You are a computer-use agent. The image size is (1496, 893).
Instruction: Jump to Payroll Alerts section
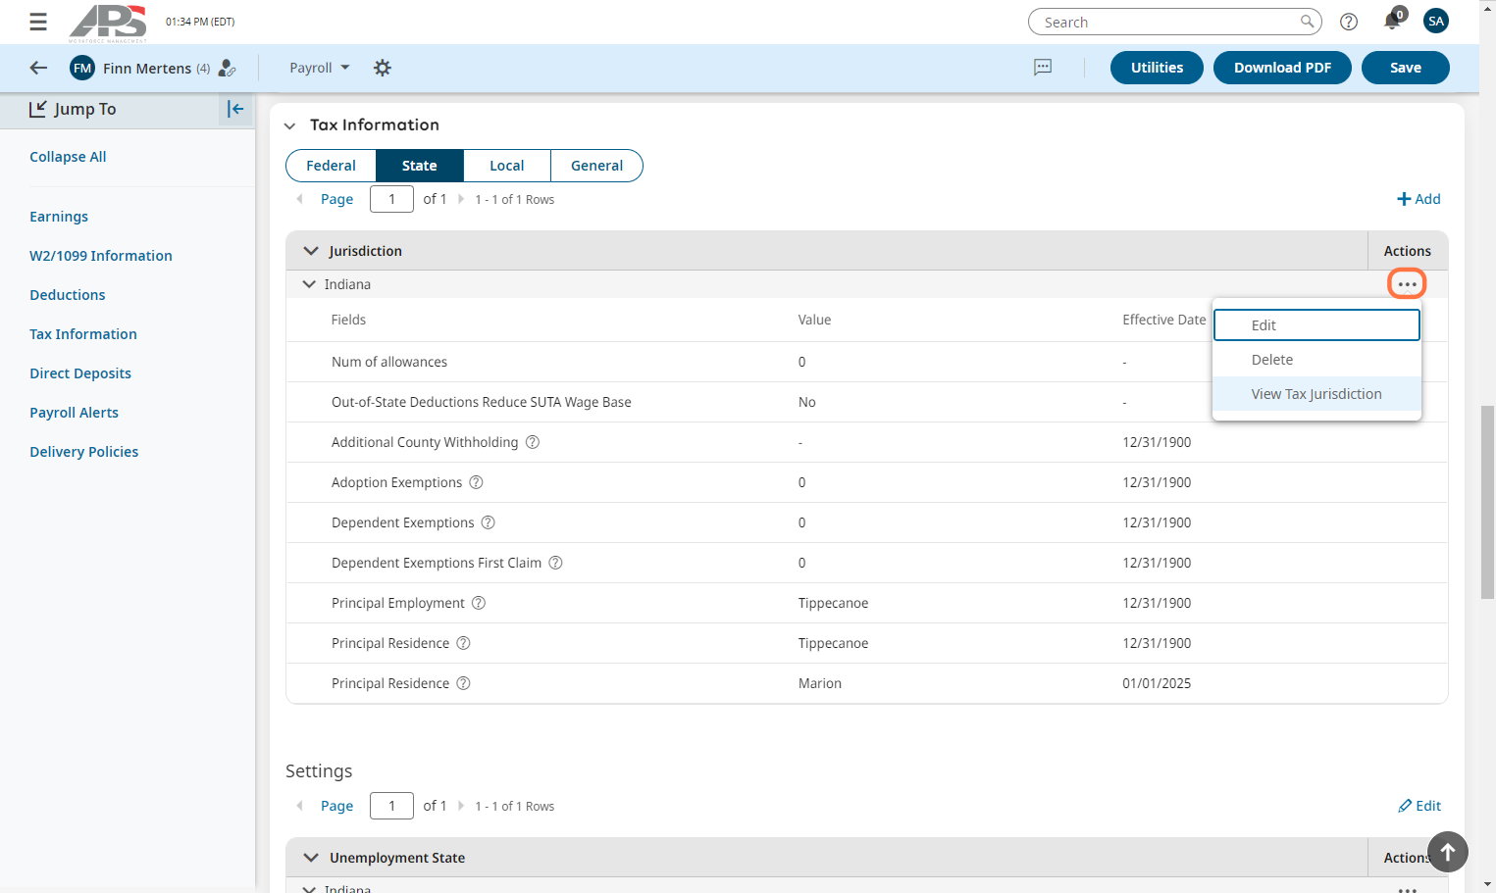74,413
